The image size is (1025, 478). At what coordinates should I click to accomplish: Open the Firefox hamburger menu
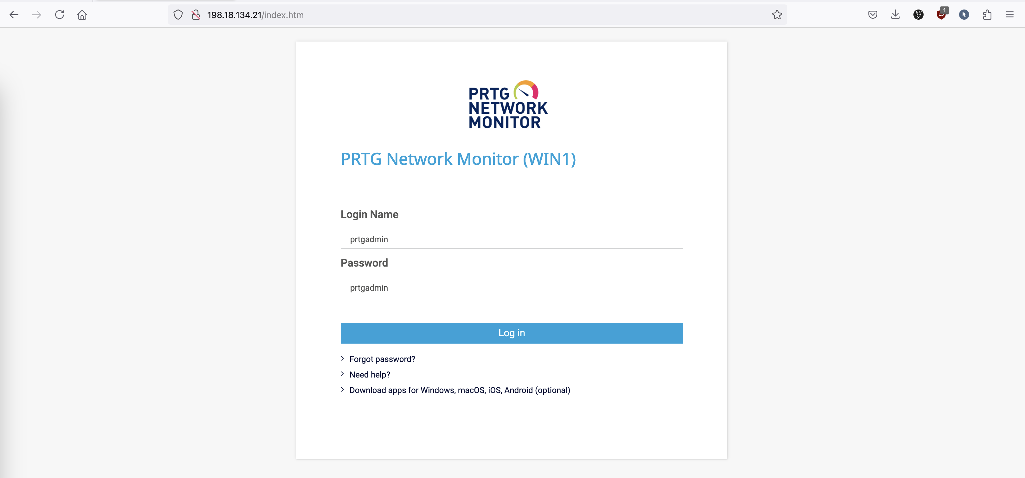click(1009, 15)
